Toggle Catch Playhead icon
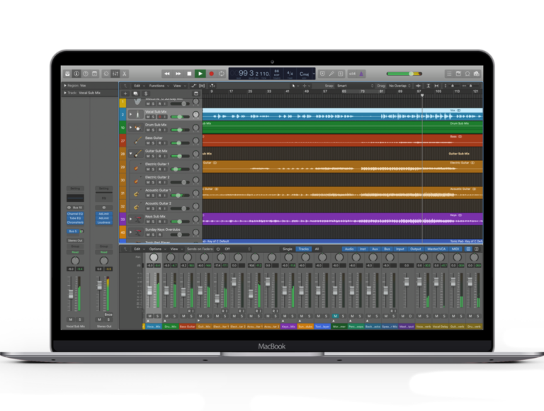The height and width of the screenshot is (411, 544). [x=212, y=86]
